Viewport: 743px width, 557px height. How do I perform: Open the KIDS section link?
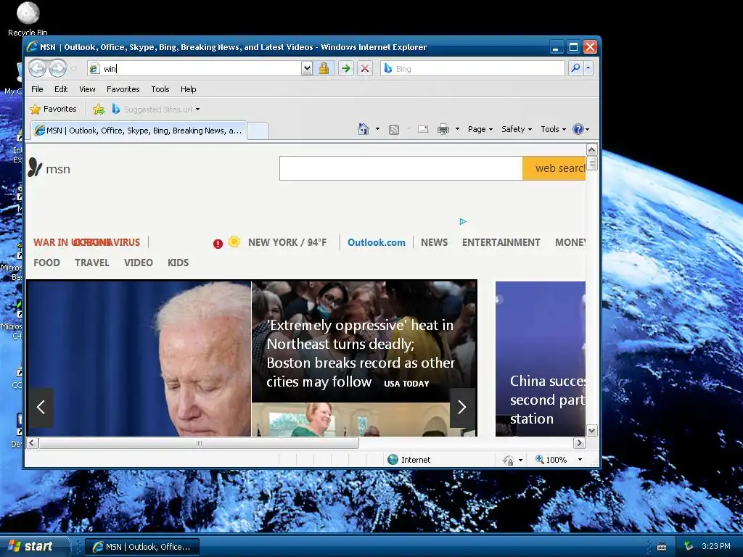pos(178,263)
